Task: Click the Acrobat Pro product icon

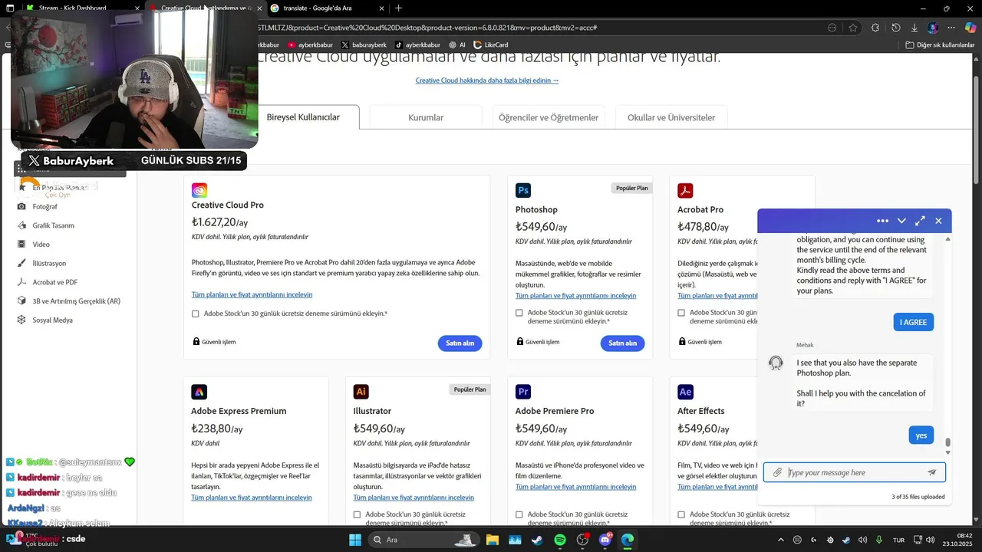Action: coord(685,190)
